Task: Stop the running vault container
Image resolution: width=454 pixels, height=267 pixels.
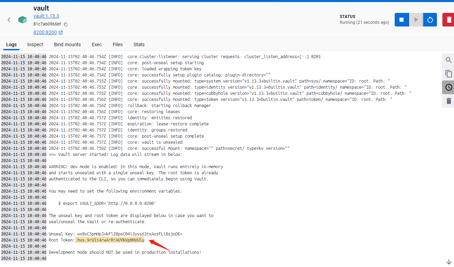Action: (x=402, y=20)
